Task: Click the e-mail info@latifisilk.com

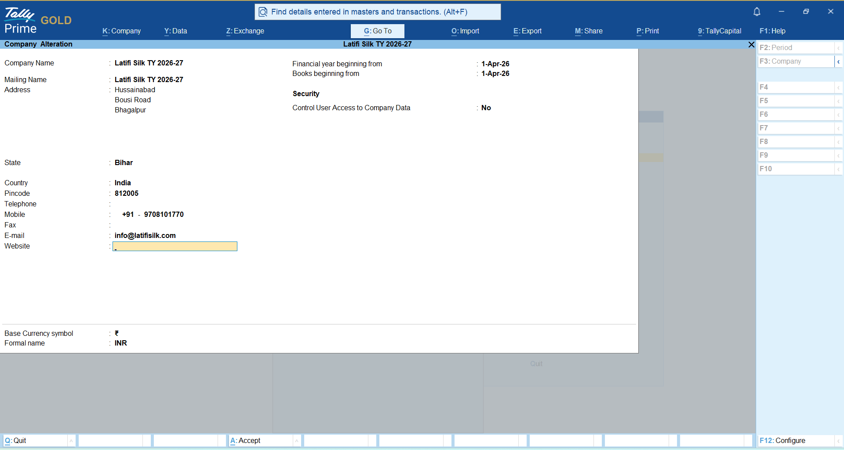Action: pos(145,236)
